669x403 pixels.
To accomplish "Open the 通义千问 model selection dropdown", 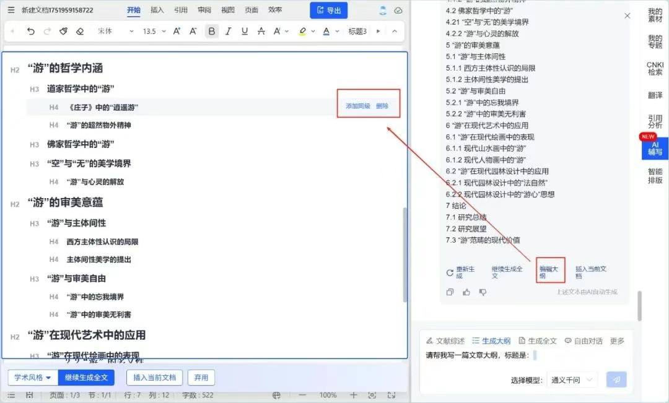I will (x=571, y=380).
